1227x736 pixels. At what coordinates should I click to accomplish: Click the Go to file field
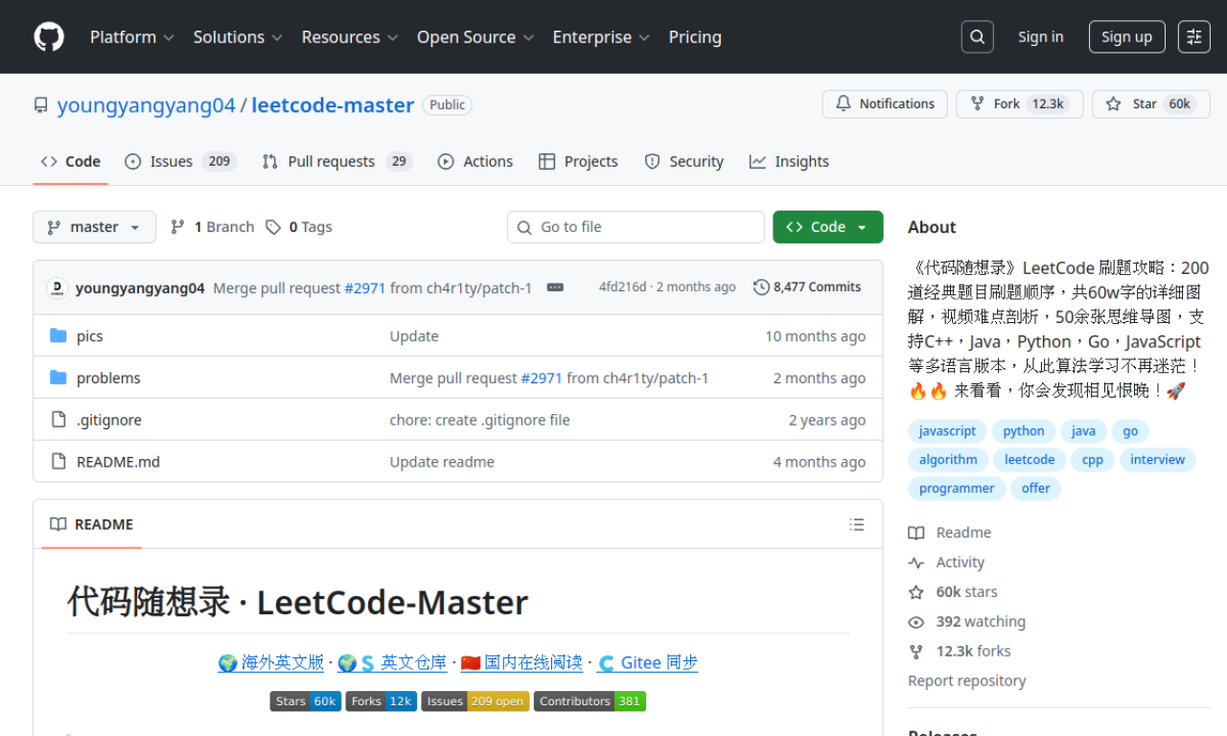pos(636,227)
